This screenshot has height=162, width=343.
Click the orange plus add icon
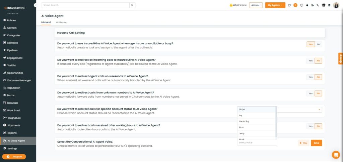tap(295, 5)
